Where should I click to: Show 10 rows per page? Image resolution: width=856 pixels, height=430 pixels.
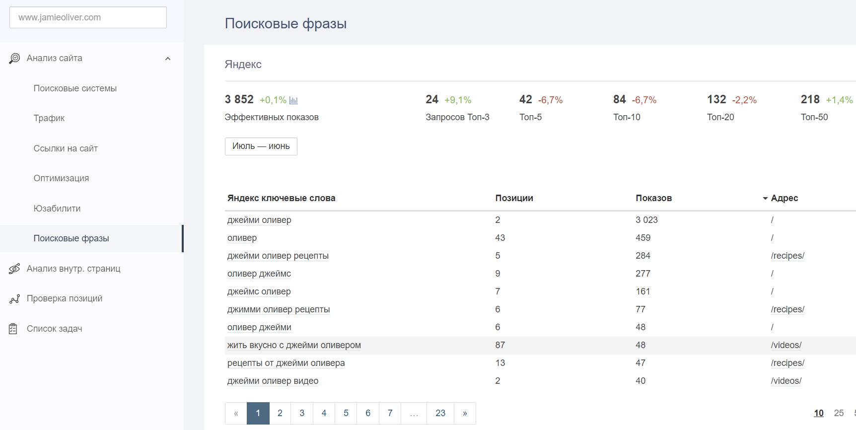click(x=819, y=413)
